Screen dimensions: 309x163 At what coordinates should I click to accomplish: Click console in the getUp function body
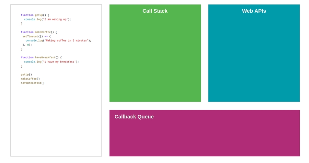tap(29, 20)
